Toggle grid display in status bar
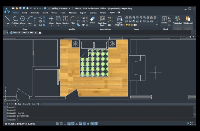The image size is (200, 131). (x=61, y=123)
